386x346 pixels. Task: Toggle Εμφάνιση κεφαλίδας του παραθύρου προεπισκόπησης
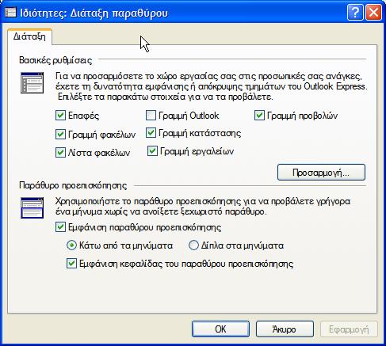[x=71, y=264]
